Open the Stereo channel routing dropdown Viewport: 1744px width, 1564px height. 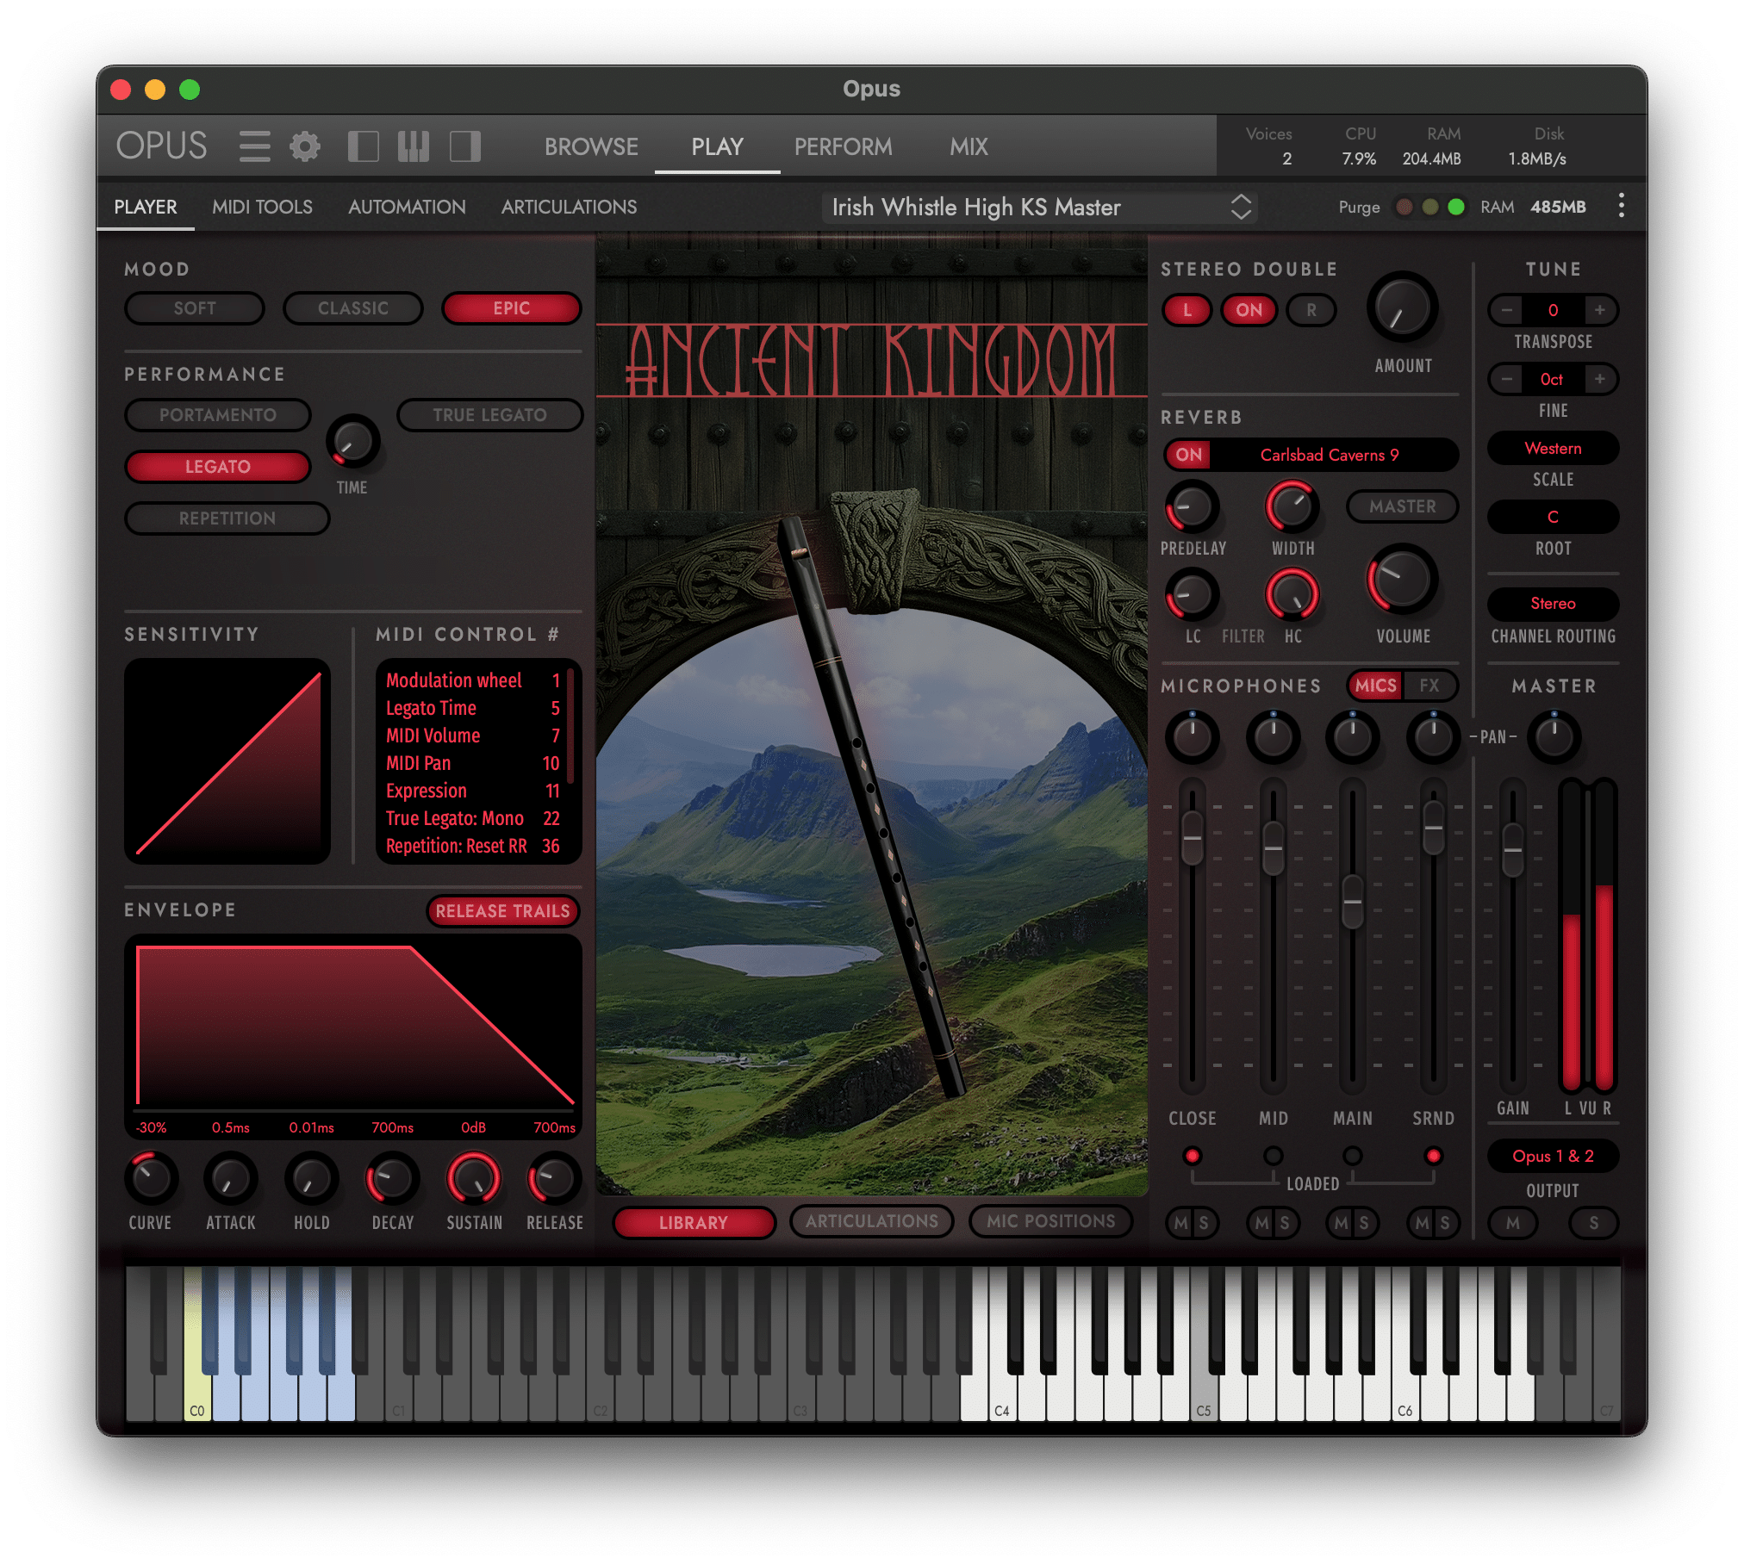pos(1553,603)
